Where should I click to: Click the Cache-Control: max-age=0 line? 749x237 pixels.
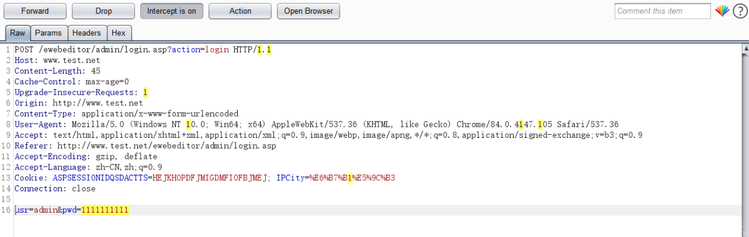72,81
